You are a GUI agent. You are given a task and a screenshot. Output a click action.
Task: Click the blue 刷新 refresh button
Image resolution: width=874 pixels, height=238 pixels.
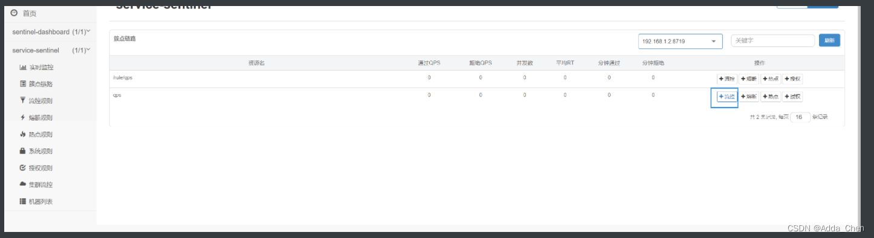click(829, 40)
